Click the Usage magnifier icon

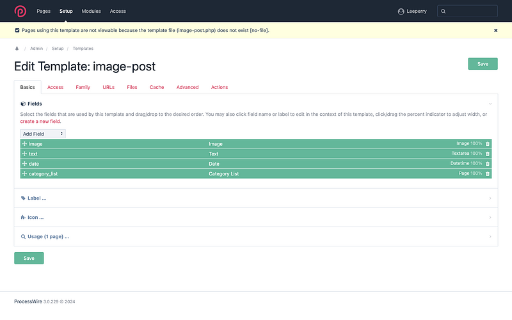(x=23, y=236)
